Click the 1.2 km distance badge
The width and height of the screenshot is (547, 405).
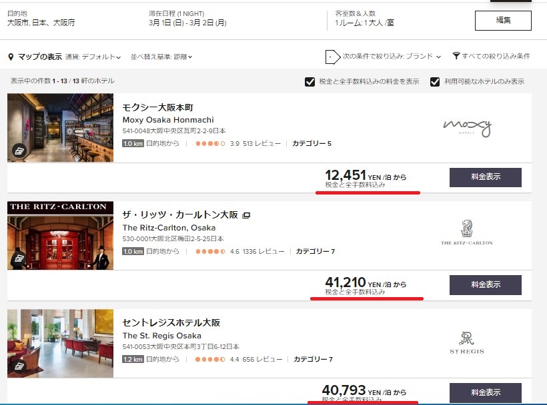133,360
